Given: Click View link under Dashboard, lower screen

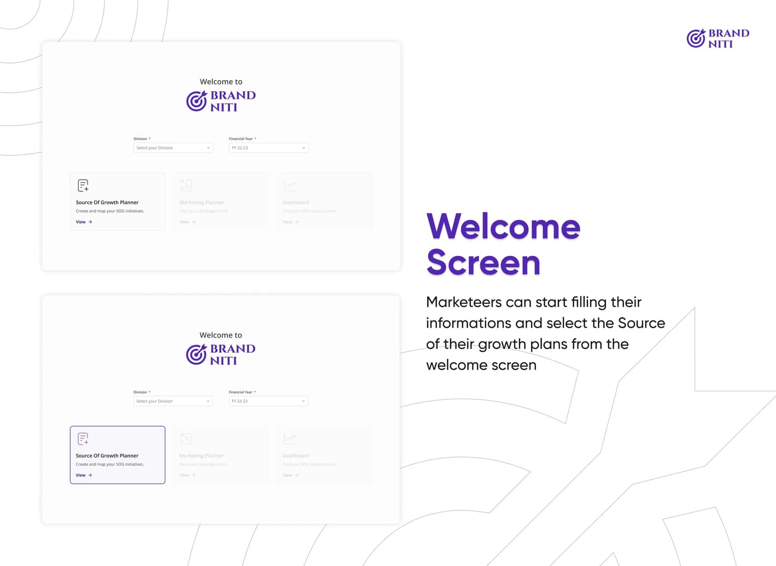Looking at the screenshot, I should 291,475.
